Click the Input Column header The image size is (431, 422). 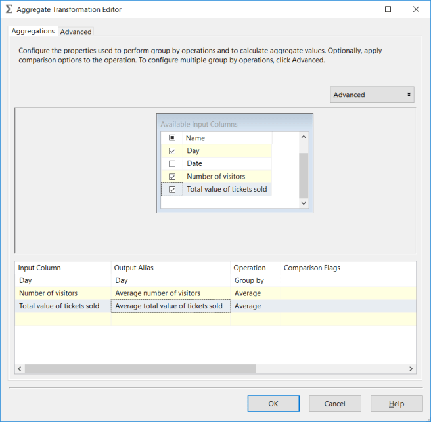pyautogui.click(x=63, y=268)
